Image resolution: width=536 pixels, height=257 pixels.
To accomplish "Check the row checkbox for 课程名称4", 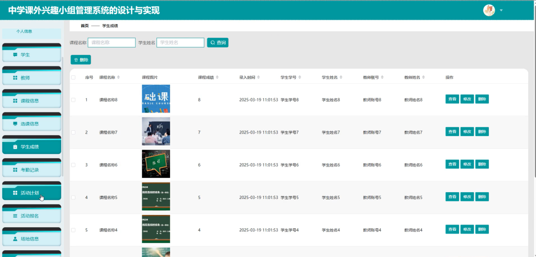I will 73,230.
